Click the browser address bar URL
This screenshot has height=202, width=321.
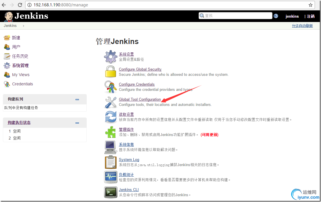pos(61,5)
